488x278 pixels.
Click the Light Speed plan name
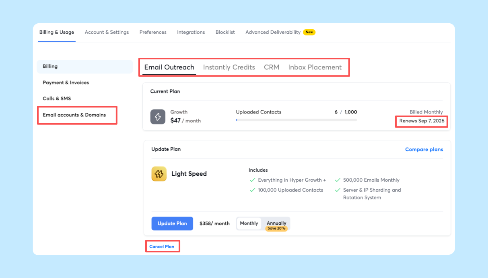point(189,174)
